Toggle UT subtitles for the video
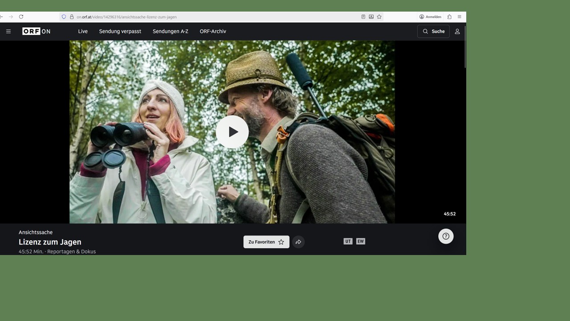This screenshot has height=321, width=570. [x=348, y=241]
